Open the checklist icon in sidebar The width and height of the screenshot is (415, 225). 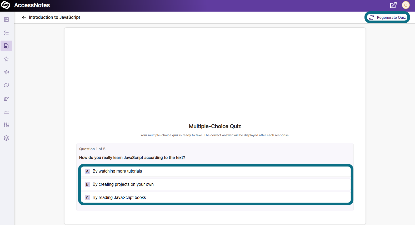click(6, 33)
